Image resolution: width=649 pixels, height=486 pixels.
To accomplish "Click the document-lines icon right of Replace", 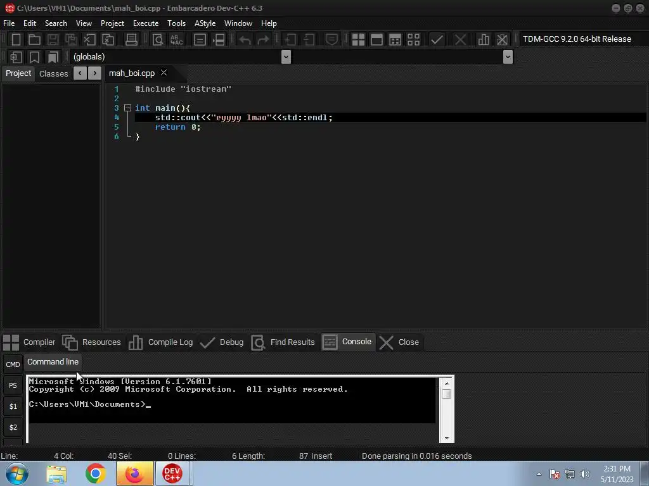I will coord(200,40).
